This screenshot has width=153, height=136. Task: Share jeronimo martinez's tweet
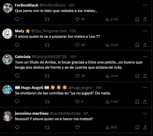145,127
